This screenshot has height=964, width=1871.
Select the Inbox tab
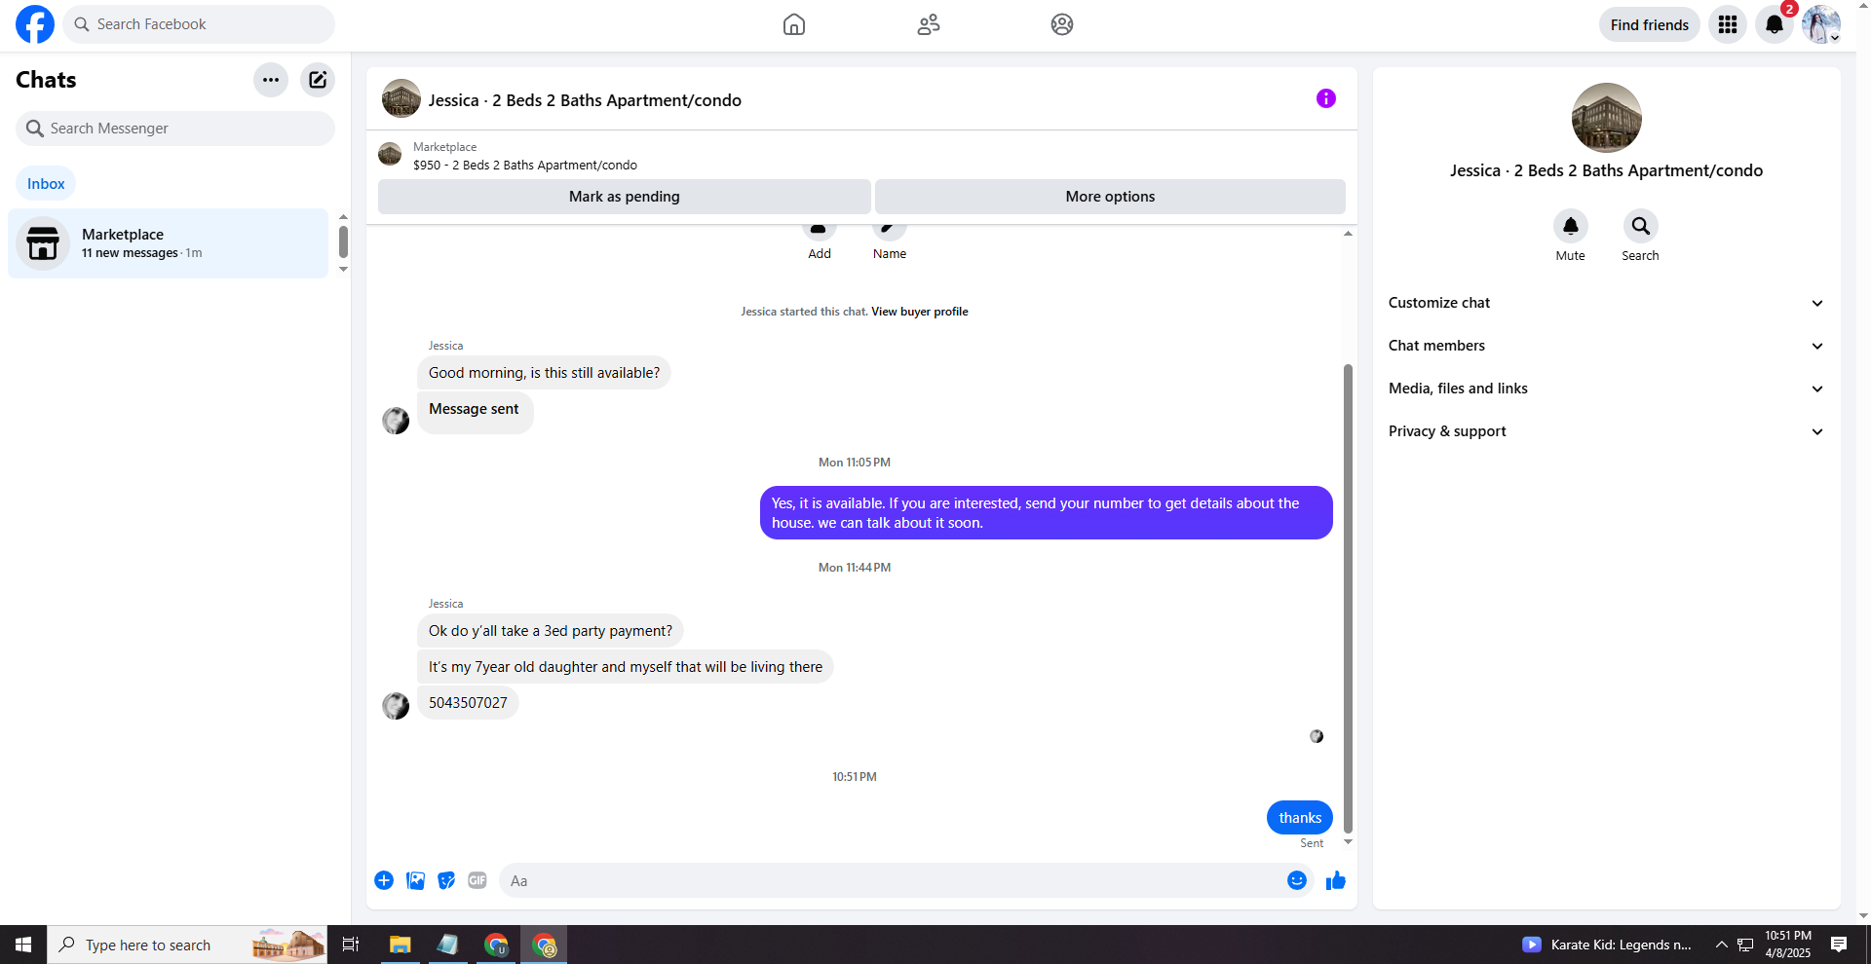click(x=46, y=183)
